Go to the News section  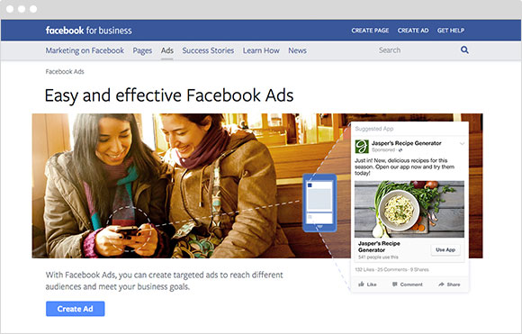[x=297, y=50]
